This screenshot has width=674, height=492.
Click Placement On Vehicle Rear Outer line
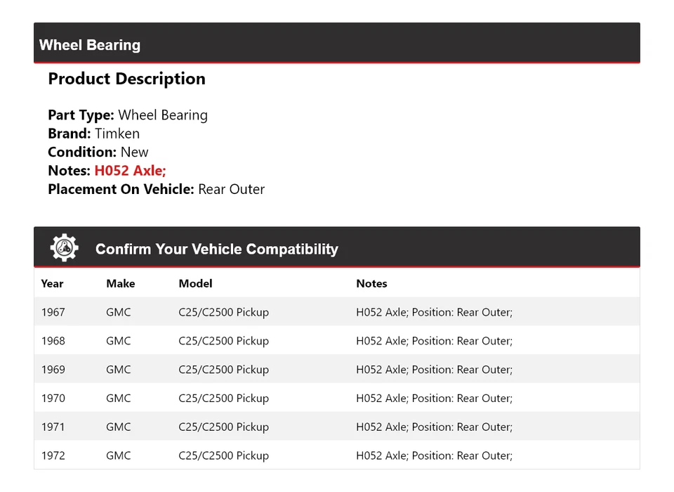[156, 189]
